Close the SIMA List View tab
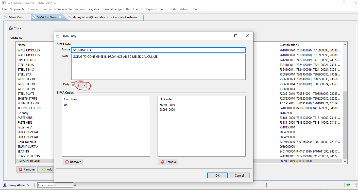 (60, 17)
